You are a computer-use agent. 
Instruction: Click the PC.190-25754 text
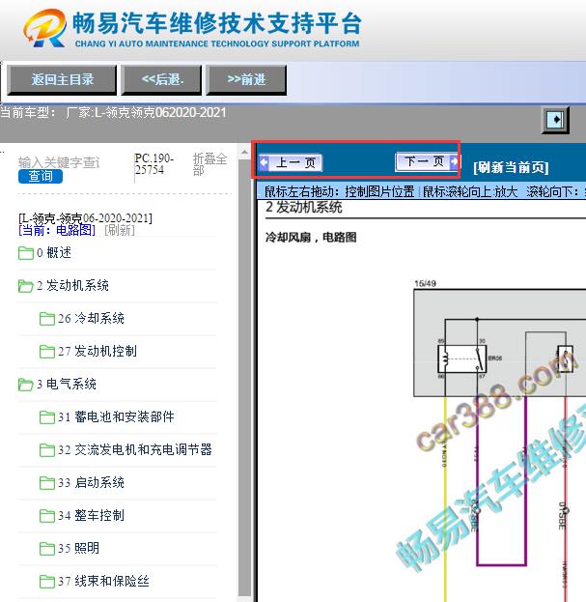[x=153, y=164]
